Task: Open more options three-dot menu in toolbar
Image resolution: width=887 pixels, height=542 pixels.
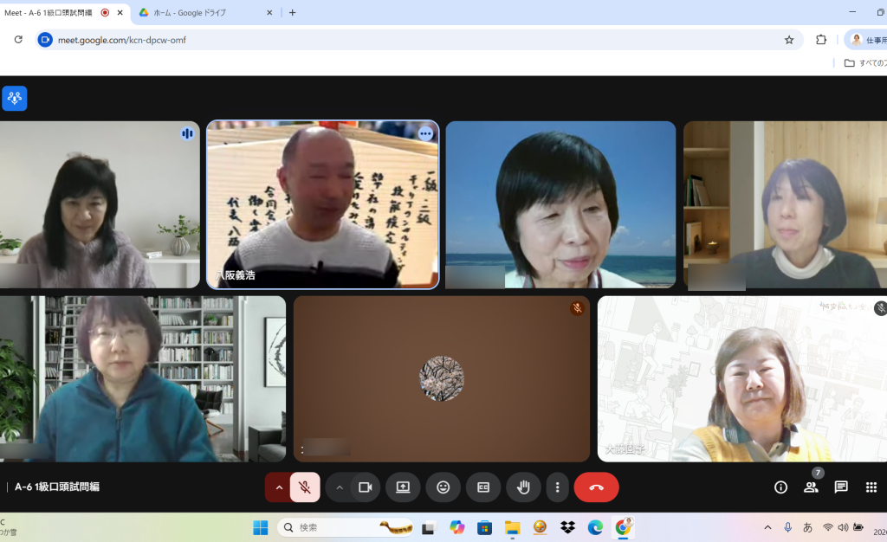Action: pos(557,487)
